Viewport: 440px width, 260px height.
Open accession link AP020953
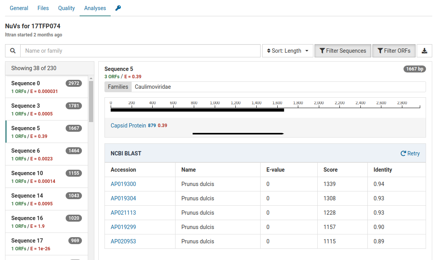pyautogui.click(x=123, y=241)
